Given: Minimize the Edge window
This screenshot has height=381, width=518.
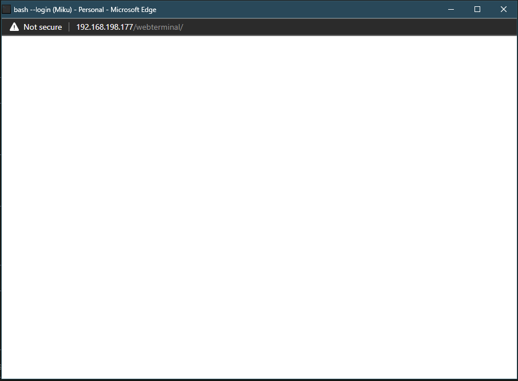Looking at the screenshot, I should [451, 9].
